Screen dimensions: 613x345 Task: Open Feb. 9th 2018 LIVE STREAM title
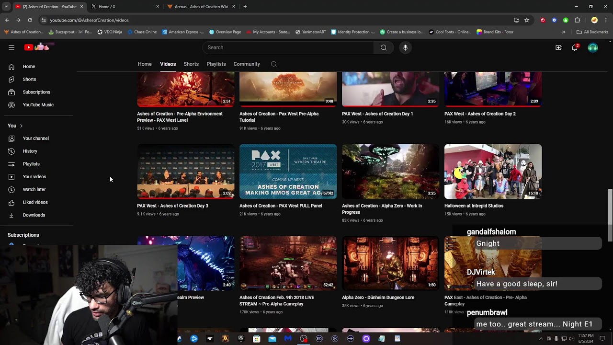tap(277, 300)
